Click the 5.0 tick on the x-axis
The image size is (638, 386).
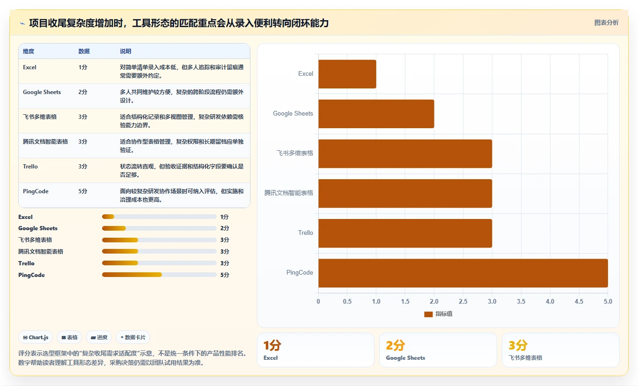point(608,302)
